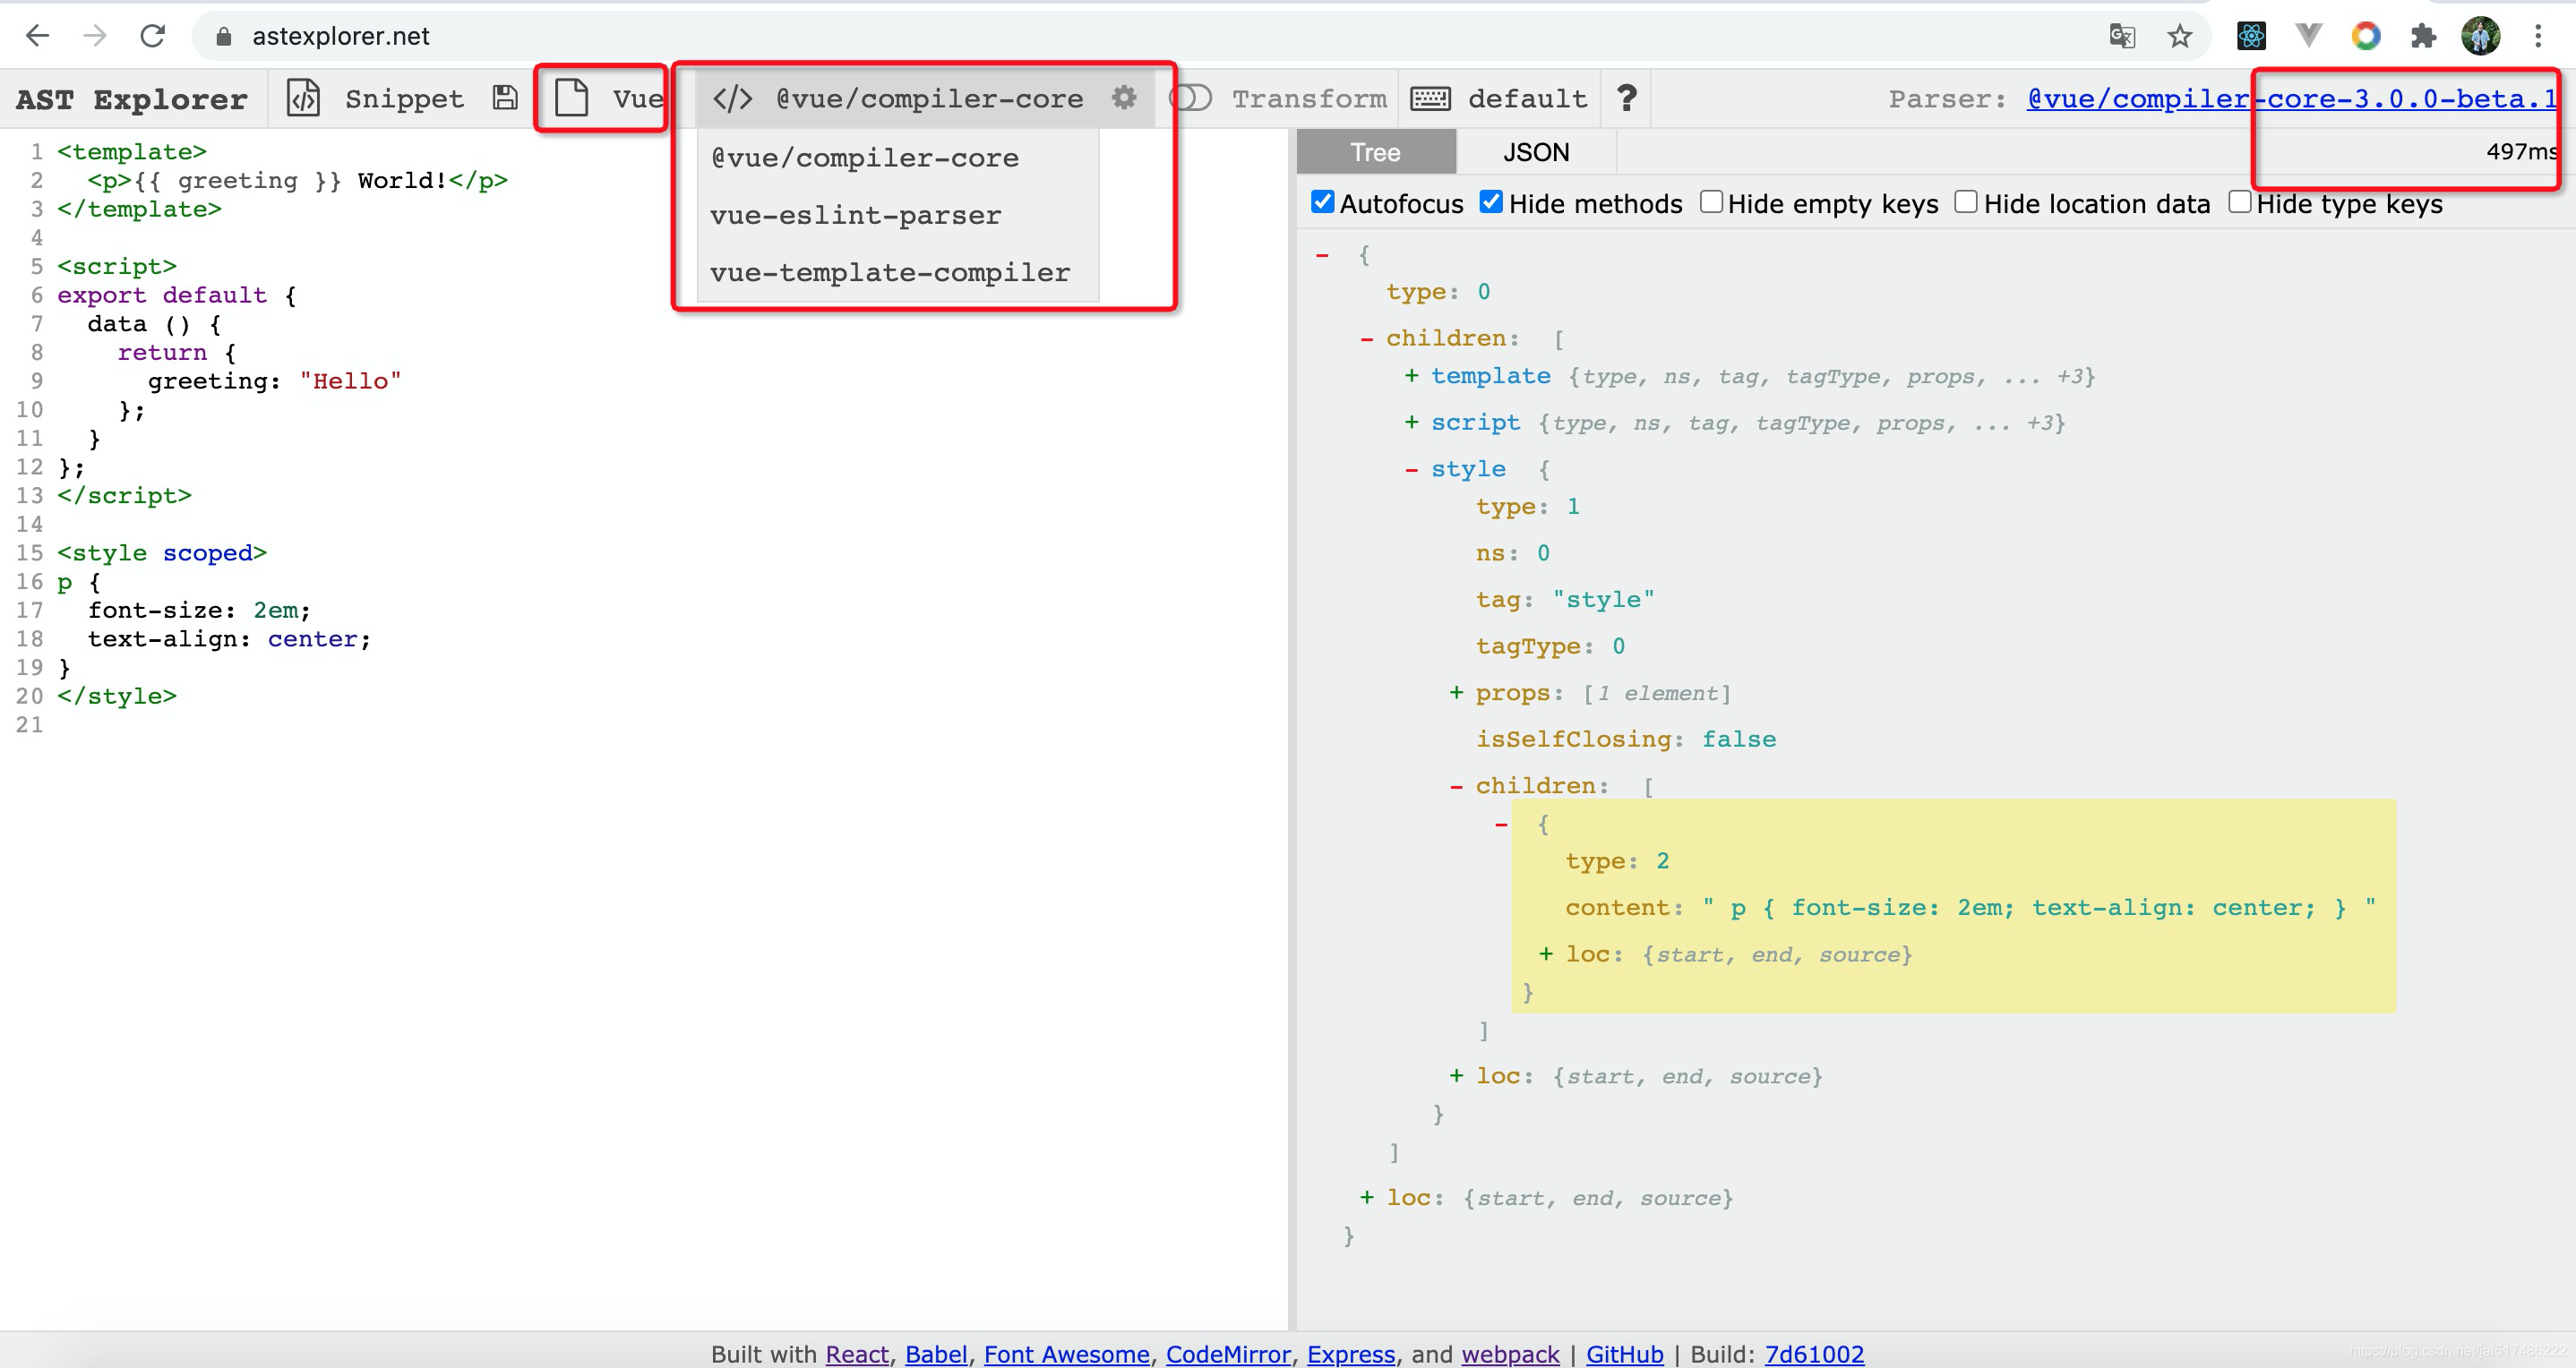This screenshot has height=1368, width=2576.
Task: Open the CodeMirror footer link
Action: [x=1228, y=1353]
